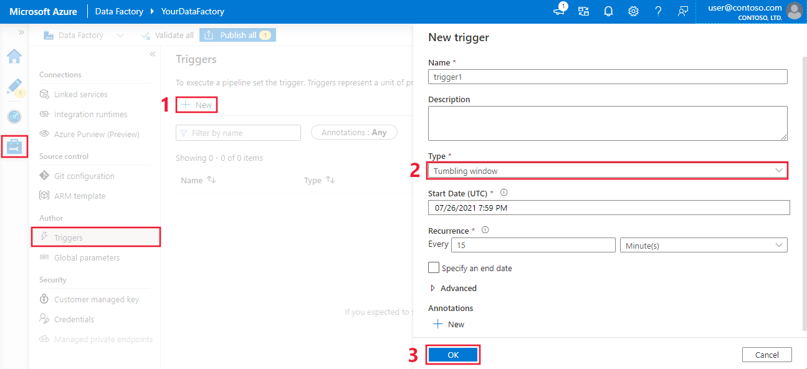Open the Monitor hub icon
The height and width of the screenshot is (369, 807).
14,116
